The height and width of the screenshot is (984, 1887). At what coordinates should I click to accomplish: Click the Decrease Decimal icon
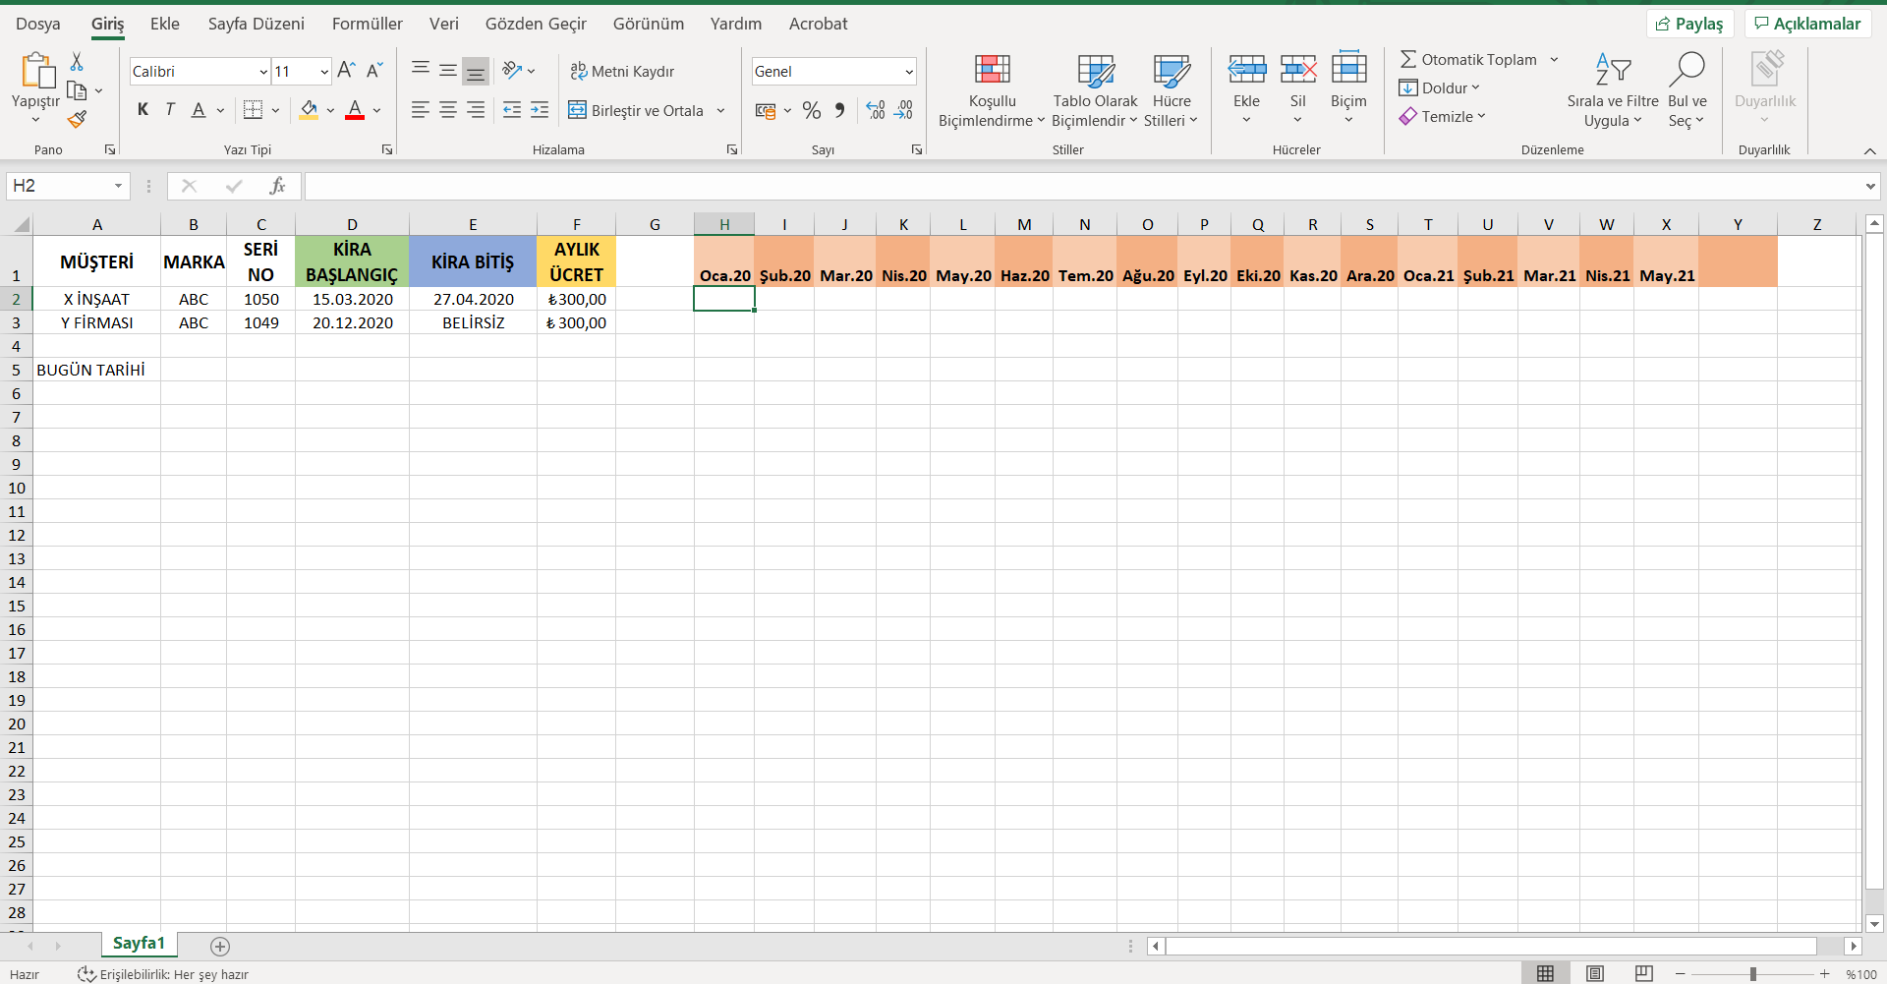coord(904,110)
